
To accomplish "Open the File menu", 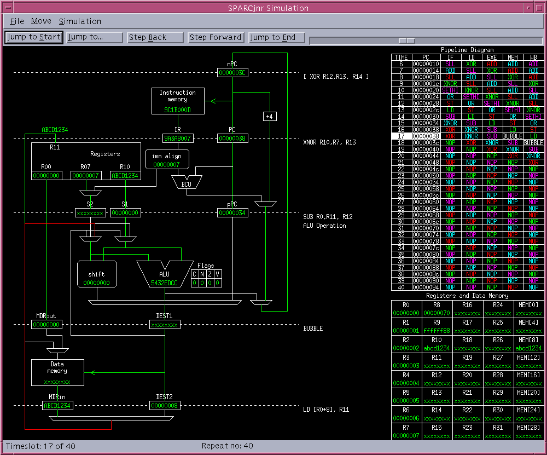I will [x=17, y=21].
